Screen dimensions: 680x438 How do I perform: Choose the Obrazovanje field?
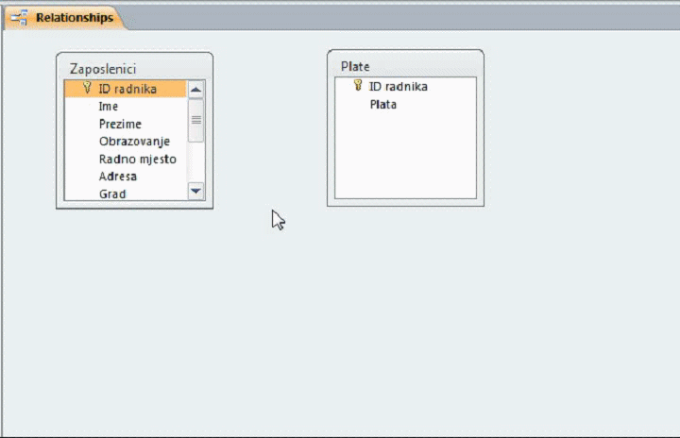pos(134,142)
